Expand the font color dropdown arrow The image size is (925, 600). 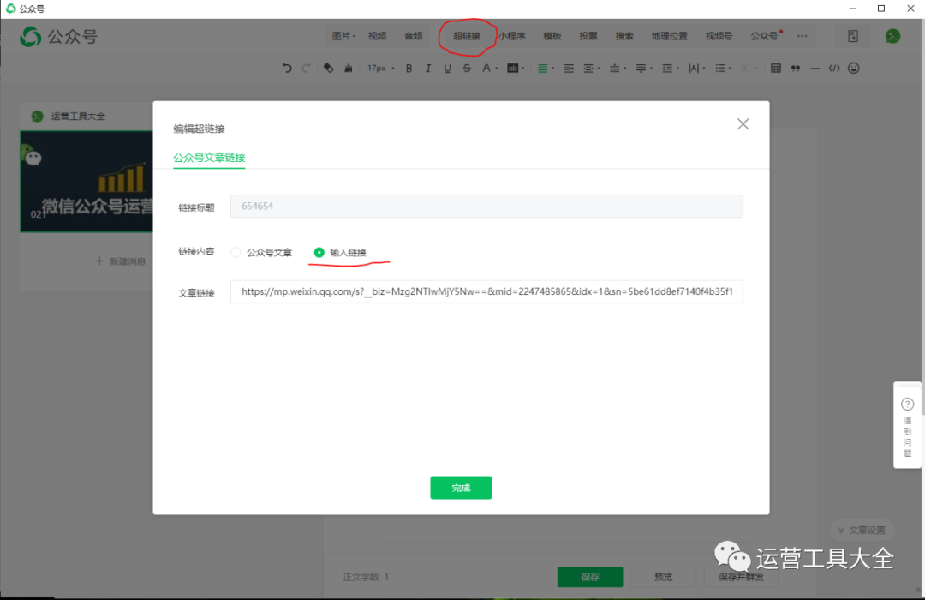pyautogui.click(x=497, y=69)
